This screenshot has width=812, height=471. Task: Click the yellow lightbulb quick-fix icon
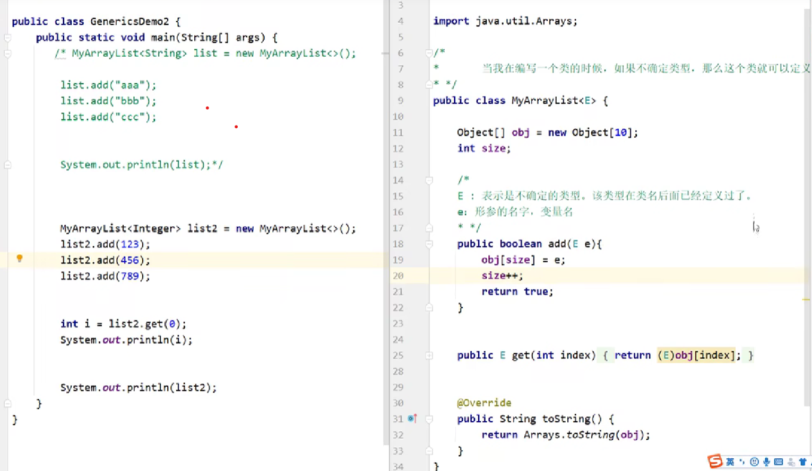pyautogui.click(x=20, y=259)
